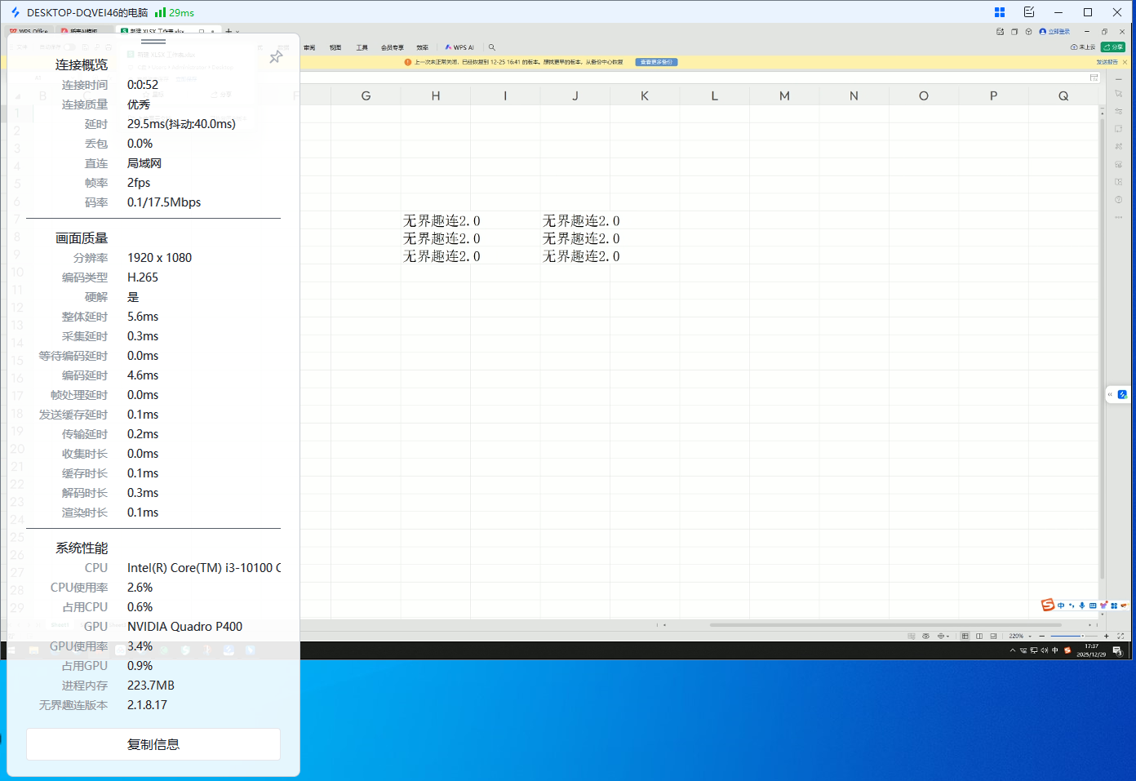Viewport: 1136px width, 781px height.
Task: Expand the 220% zoom level dropdown
Action: (1030, 636)
